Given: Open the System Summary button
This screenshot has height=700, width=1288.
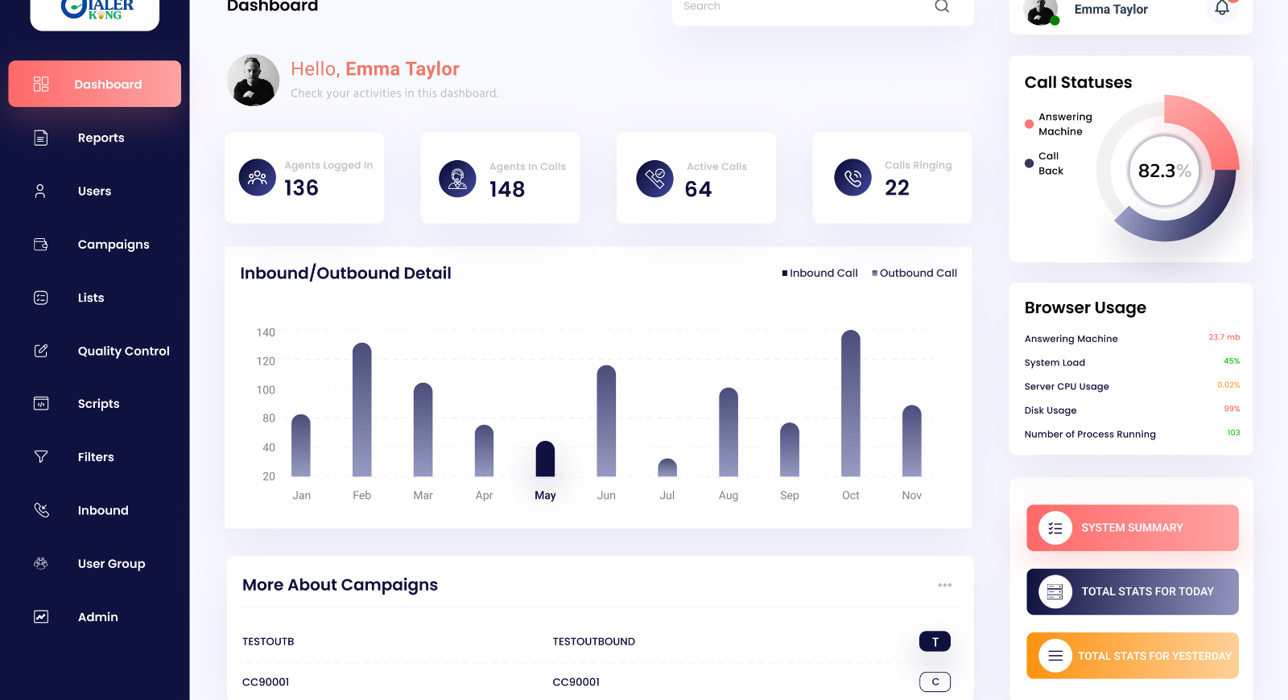Looking at the screenshot, I should [x=1132, y=528].
